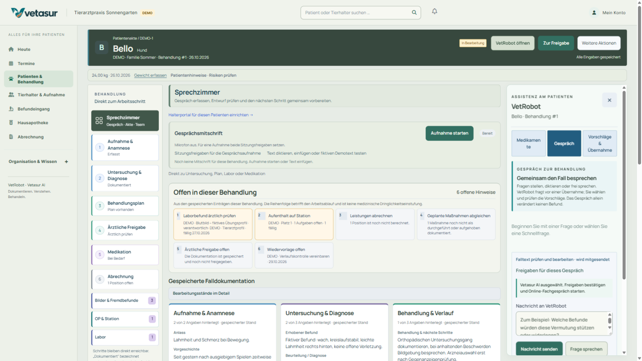
Task: Click the Zur Freigabe button
Action: coord(556,43)
